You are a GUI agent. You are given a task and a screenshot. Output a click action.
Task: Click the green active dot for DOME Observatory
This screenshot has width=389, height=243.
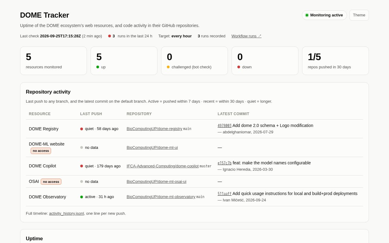(81, 197)
